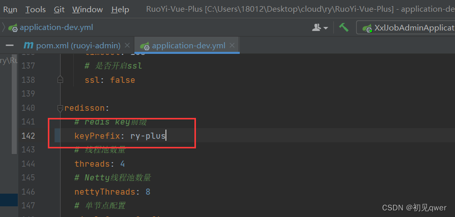Click the Maven icon on pom.xml tab
This screenshot has width=455, height=217.
(x=29, y=46)
